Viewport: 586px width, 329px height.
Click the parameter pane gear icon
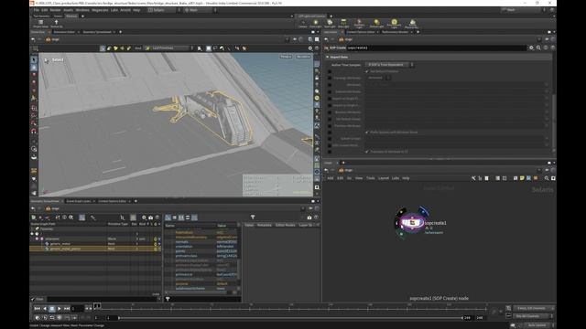coord(531,48)
